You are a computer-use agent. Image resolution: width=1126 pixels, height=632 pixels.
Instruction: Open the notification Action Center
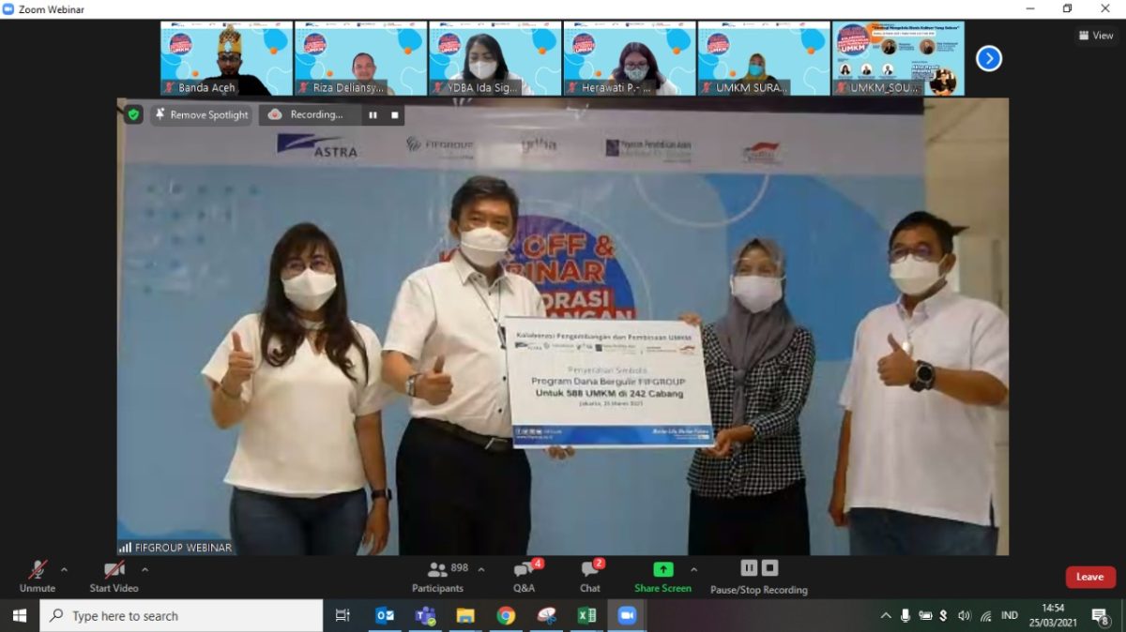click(x=1100, y=616)
